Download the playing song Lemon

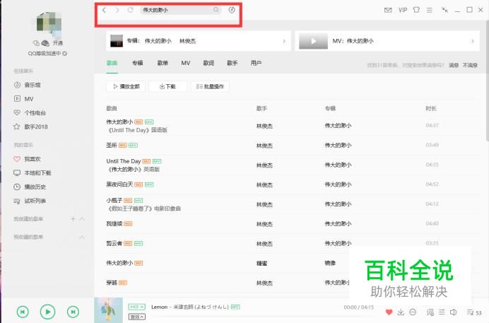coord(401,312)
